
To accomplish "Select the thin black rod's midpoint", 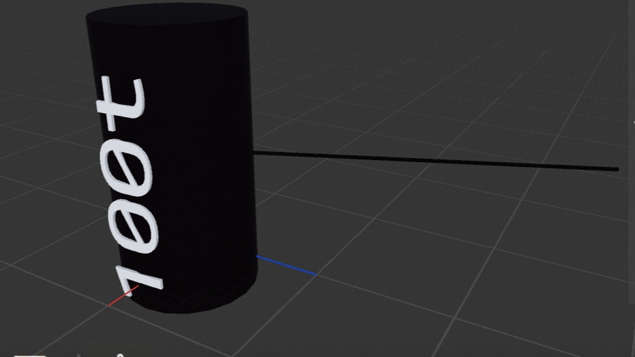I will 437,161.
